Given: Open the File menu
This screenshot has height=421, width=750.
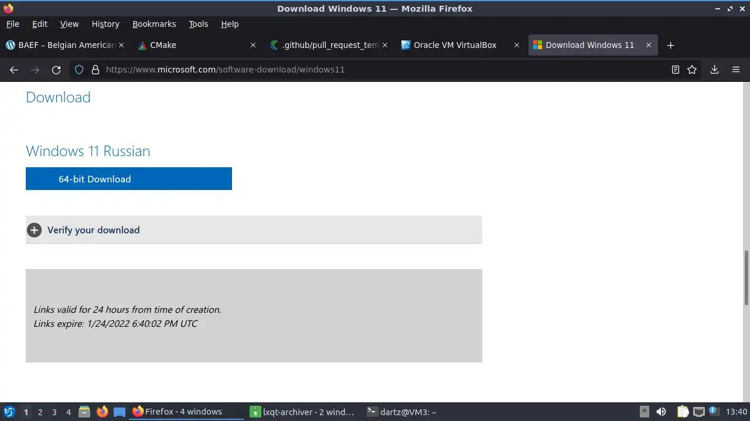Looking at the screenshot, I should tap(13, 24).
